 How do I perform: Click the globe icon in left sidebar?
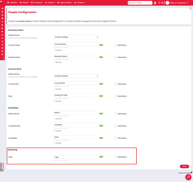3,18
